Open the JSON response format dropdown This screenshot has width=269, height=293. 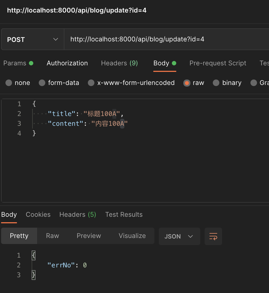click(179, 236)
